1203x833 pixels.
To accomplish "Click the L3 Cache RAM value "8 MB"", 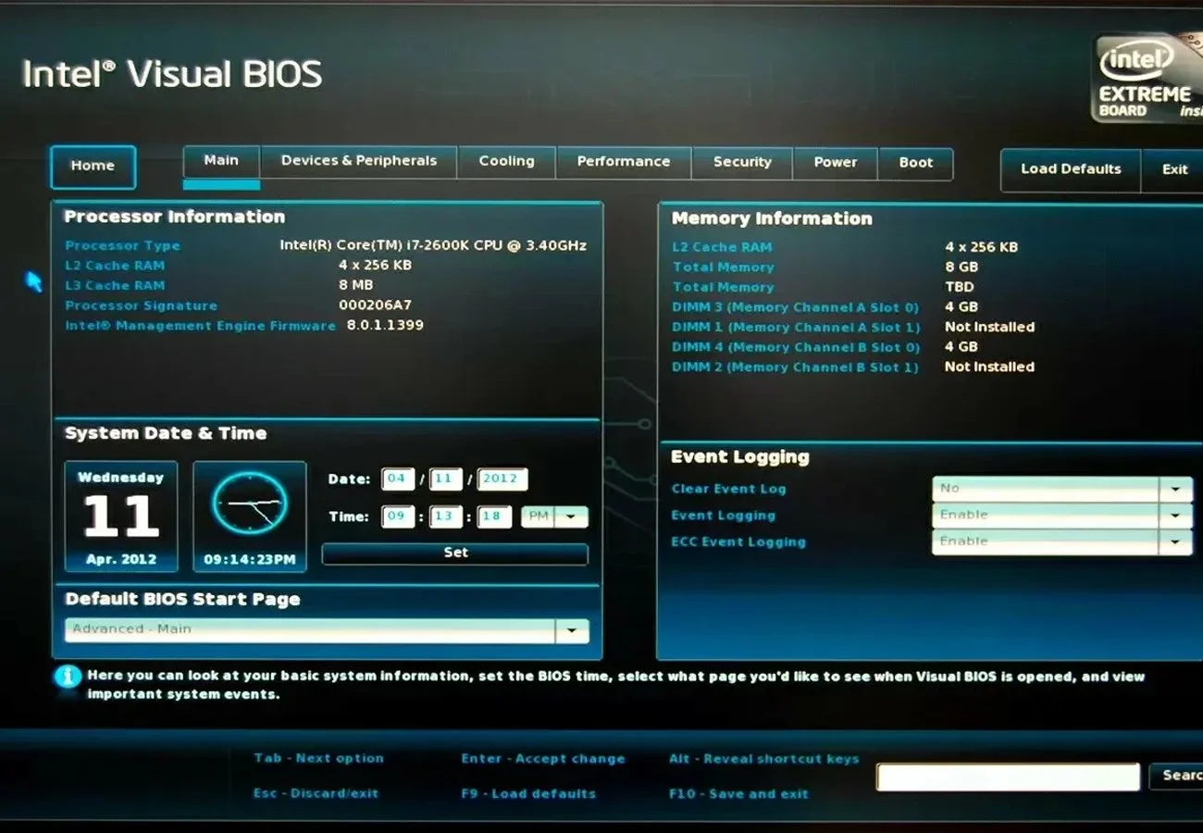I will pos(356,285).
